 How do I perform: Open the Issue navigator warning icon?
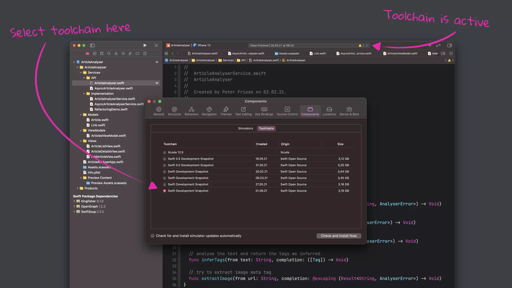click(x=116, y=53)
